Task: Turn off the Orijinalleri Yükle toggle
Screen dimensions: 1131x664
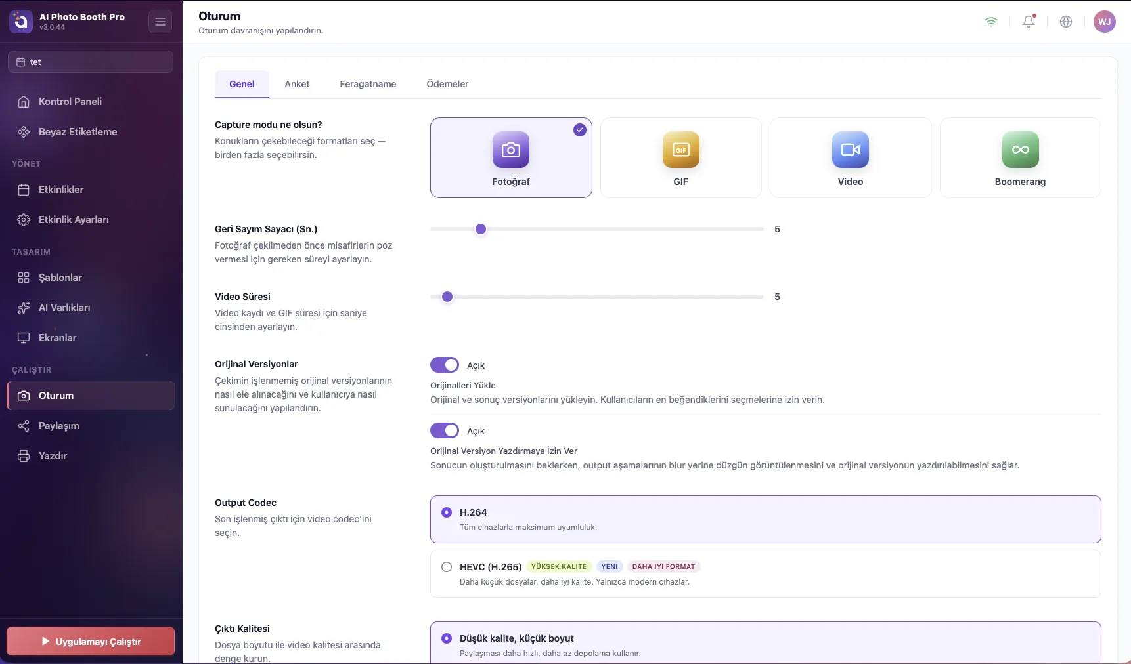Action: (445, 365)
